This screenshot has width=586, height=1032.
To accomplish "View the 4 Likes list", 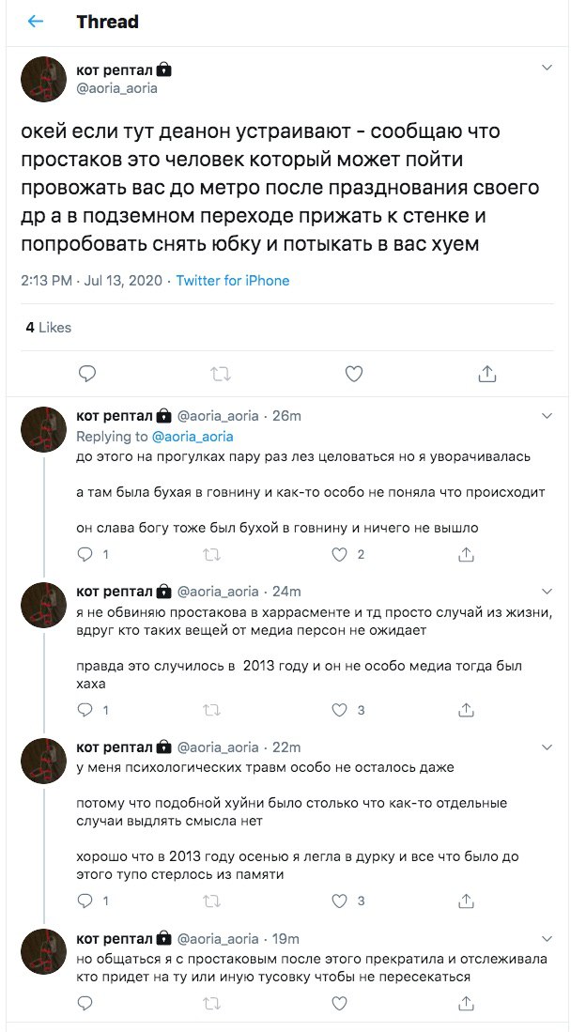I will [x=49, y=328].
